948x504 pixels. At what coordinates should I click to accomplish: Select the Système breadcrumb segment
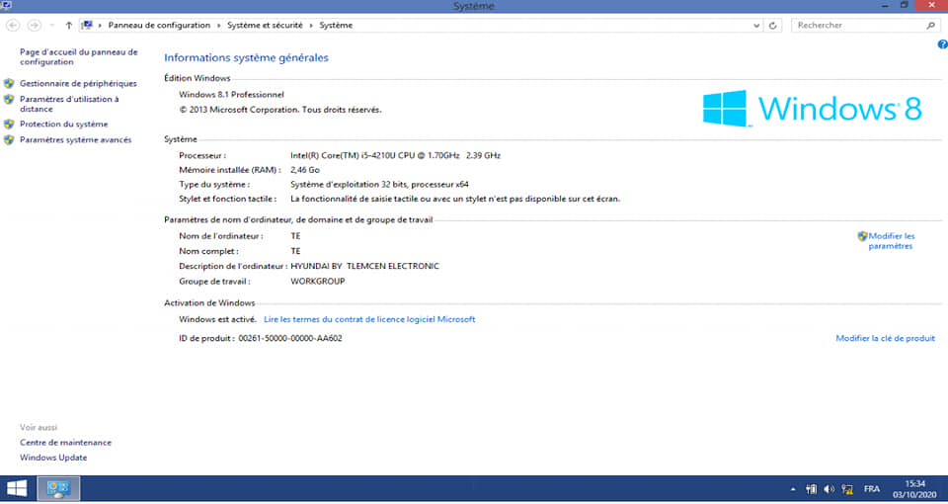pyautogui.click(x=336, y=26)
